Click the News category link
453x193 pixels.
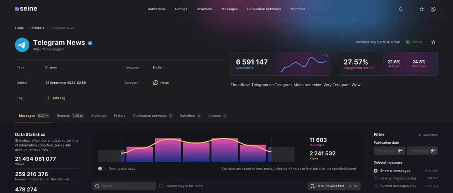[164, 83]
